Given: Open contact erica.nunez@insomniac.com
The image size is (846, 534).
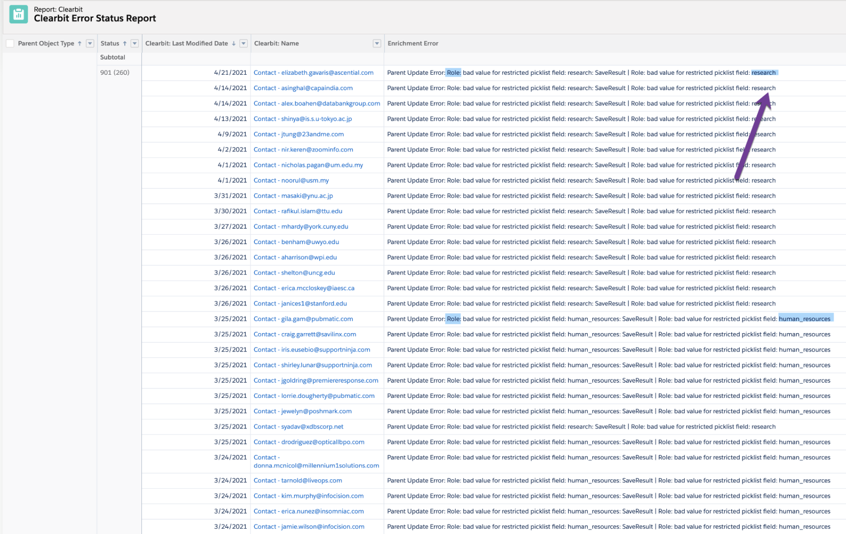Looking at the screenshot, I should tap(309, 512).
